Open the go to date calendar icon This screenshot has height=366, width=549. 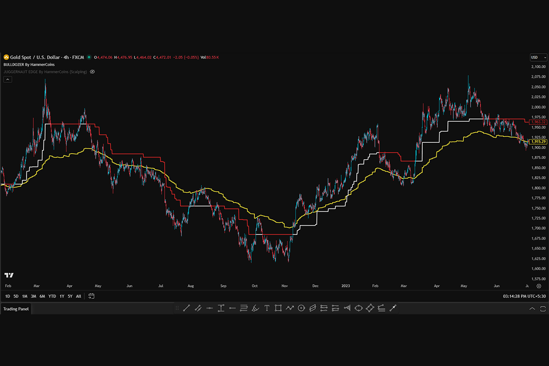[91, 296]
